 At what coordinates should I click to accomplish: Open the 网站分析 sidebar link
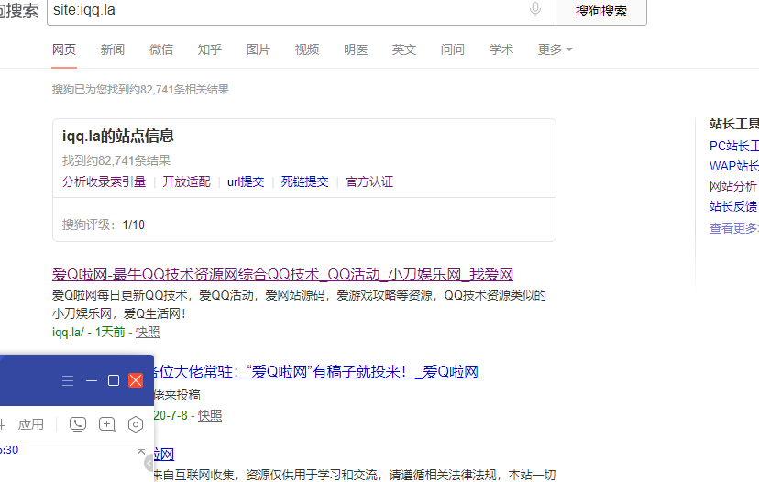(x=734, y=186)
